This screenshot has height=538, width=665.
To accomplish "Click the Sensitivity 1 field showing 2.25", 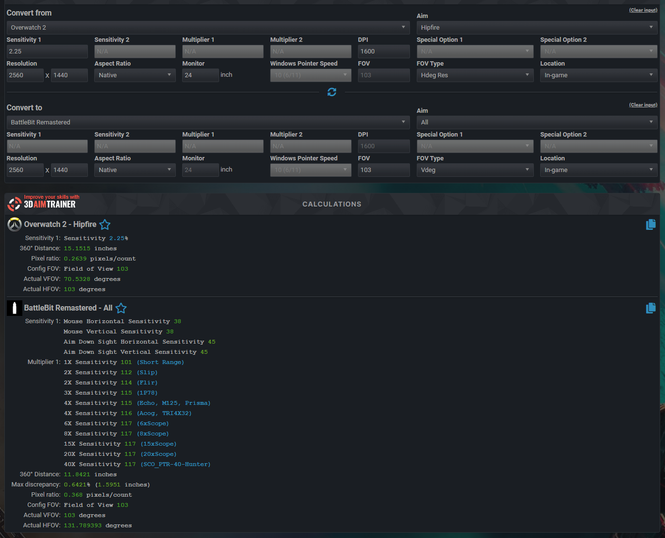I will pyautogui.click(x=47, y=52).
